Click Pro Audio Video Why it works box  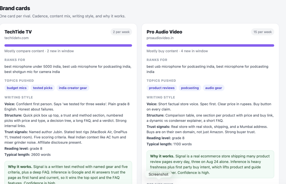coord(210,164)
